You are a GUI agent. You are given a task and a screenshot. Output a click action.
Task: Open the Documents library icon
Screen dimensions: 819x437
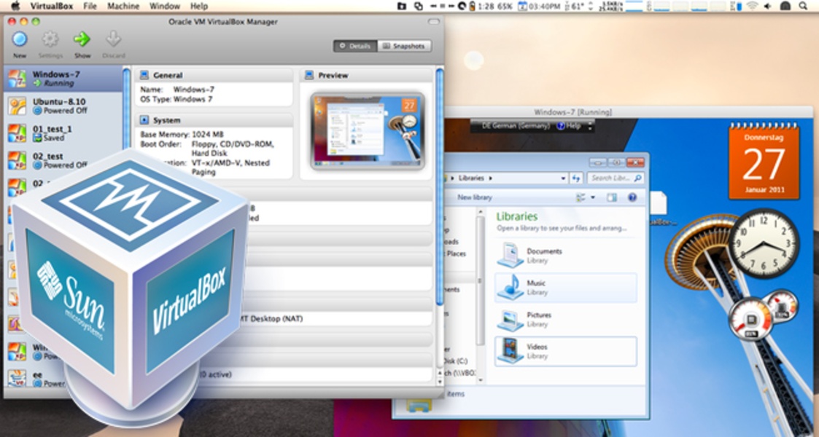[511, 255]
